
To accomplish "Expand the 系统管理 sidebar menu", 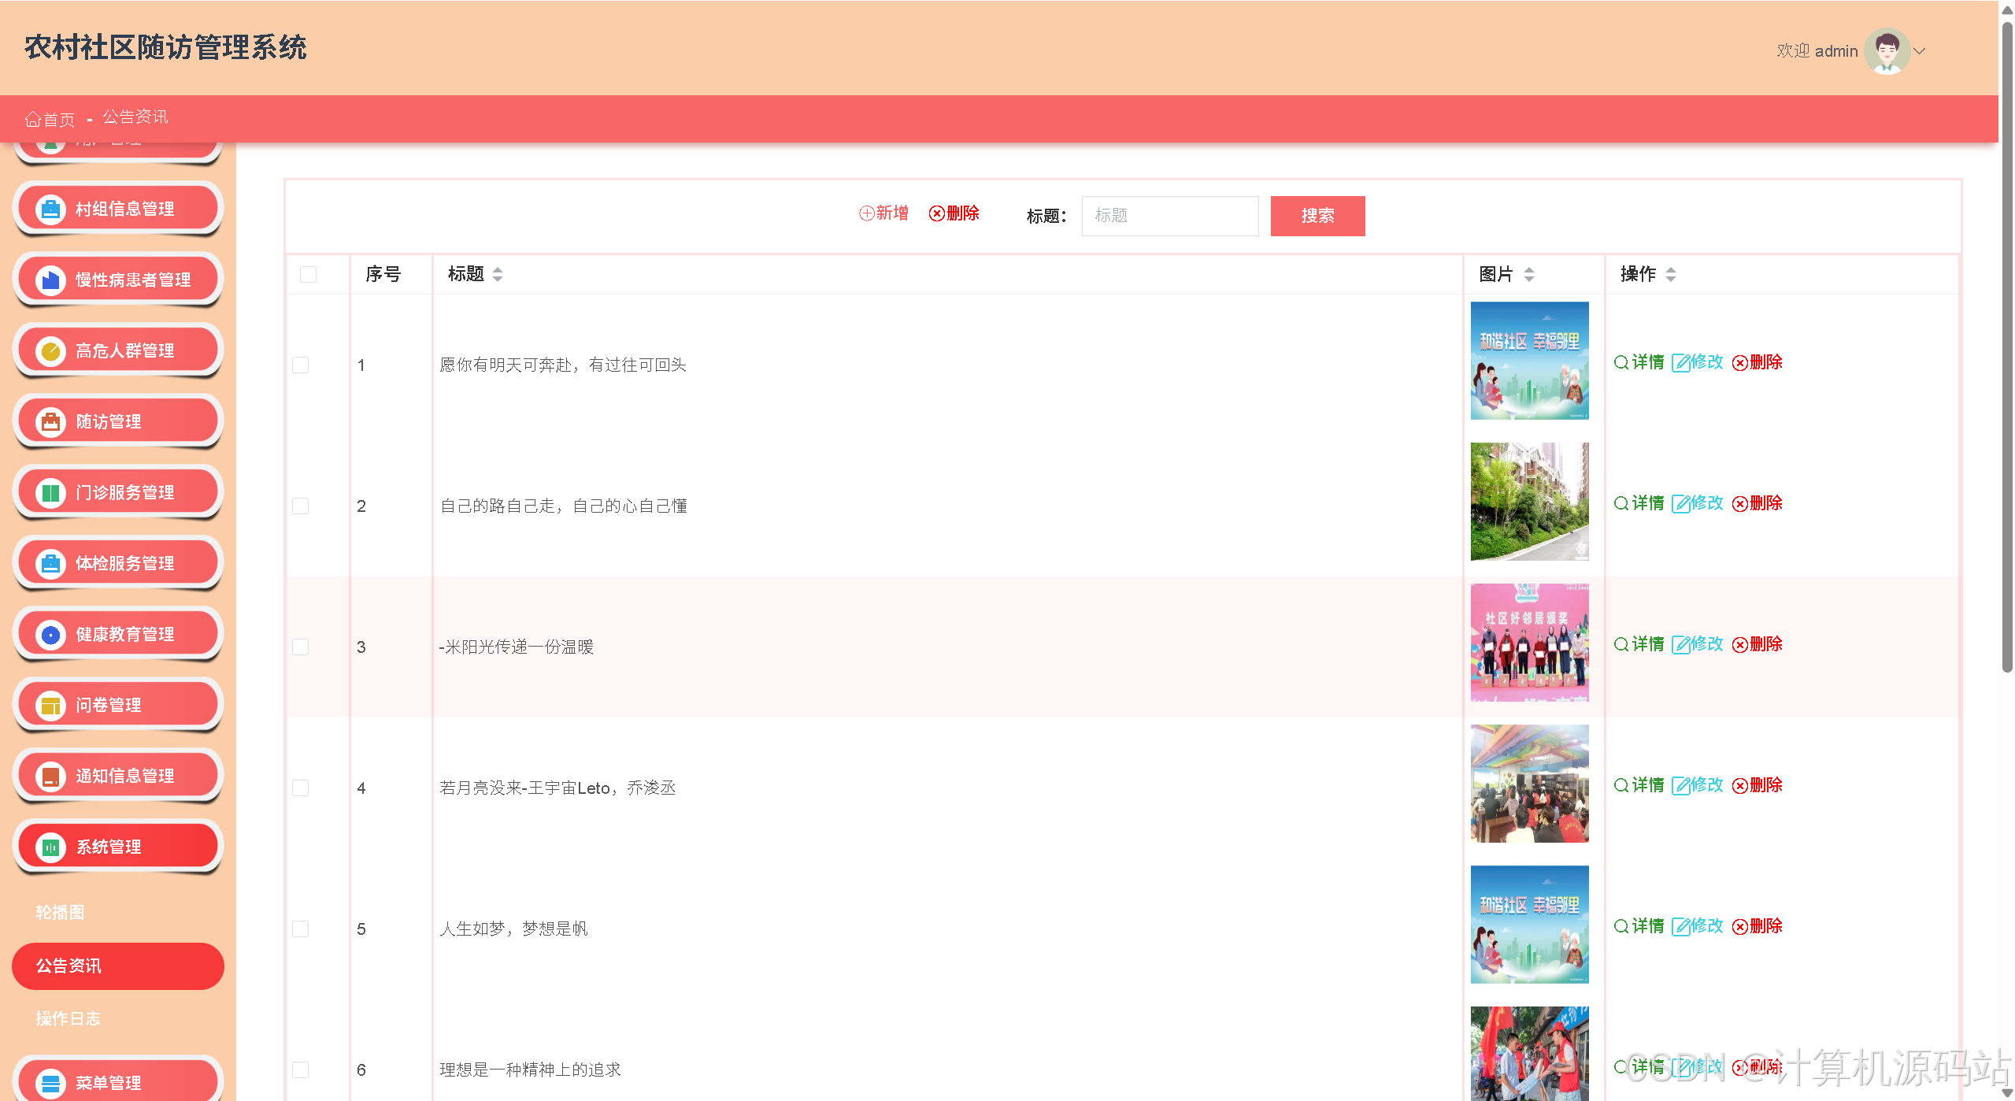I will (118, 847).
